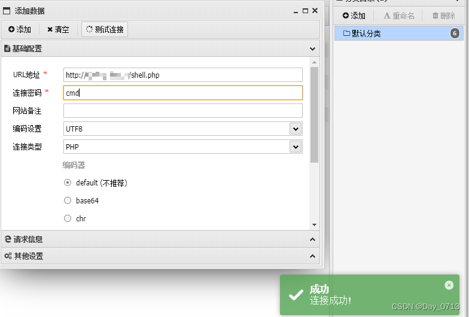Click the scroll-down arrow in form scrollbar

[314, 225]
